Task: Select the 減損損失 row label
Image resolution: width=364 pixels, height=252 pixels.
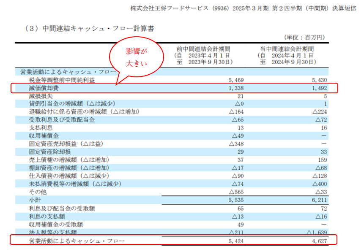Action: 39,96
